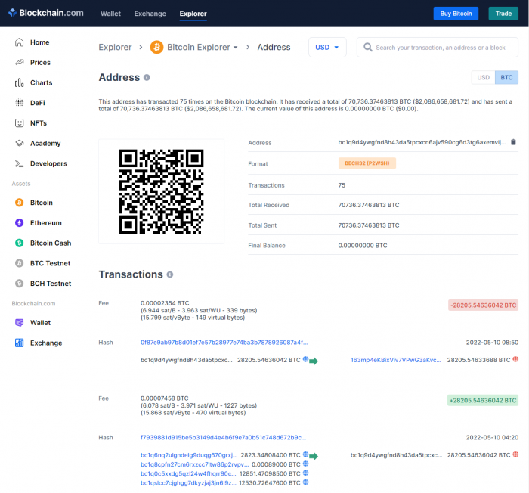Click the fee value 0.00007458 BTC
The image size is (529, 493).
tap(164, 398)
